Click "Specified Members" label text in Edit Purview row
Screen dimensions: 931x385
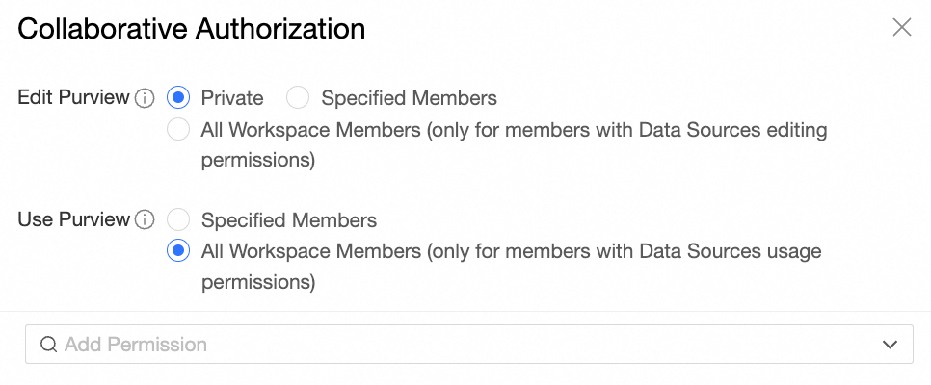point(409,98)
